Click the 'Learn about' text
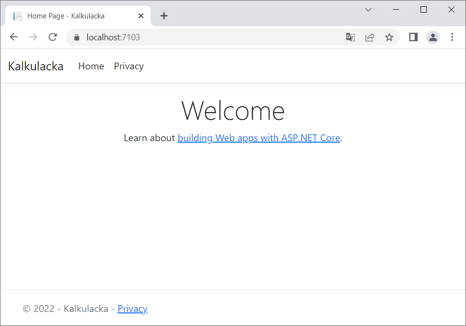 [149, 138]
